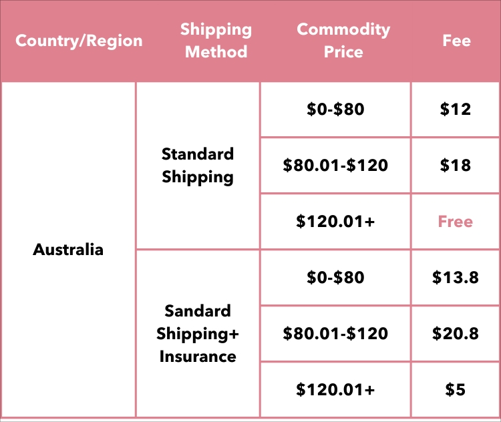Click the $0-$80 cell under insurance shipping
This screenshot has width=501, height=422.
[x=335, y=277]
